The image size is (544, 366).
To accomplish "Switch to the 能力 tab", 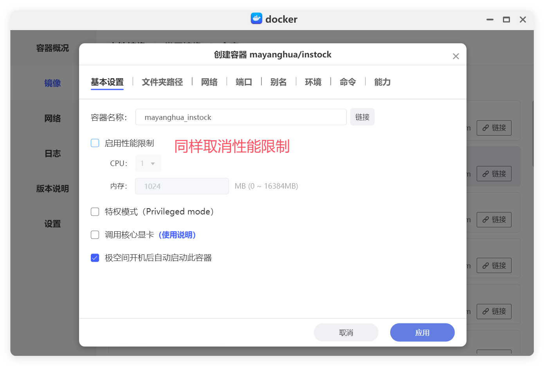I will 382,82.
